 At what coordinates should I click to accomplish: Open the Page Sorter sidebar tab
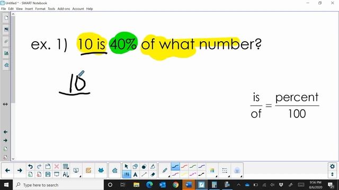[6, 18]
